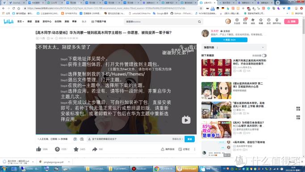
Task: Open the download client nav item
Action: 99,21
